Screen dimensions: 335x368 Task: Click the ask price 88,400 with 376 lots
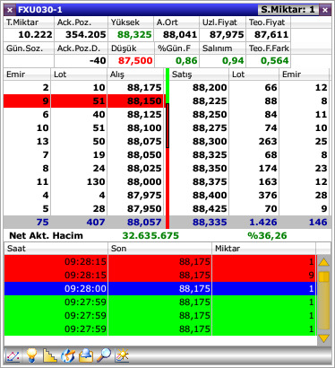[210, 195]
